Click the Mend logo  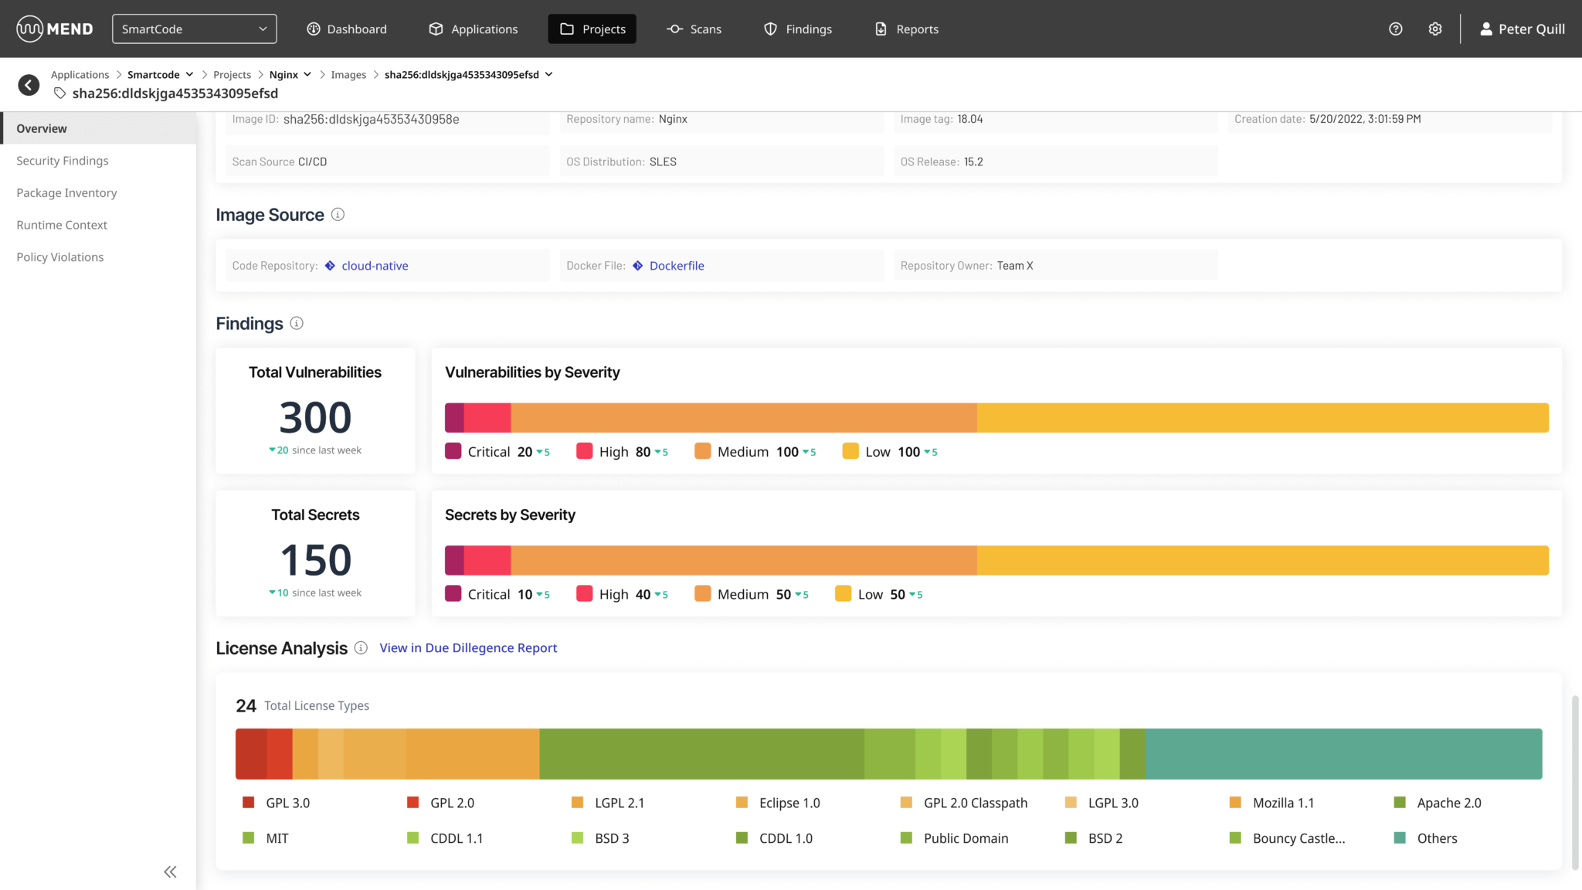(55, 29)
